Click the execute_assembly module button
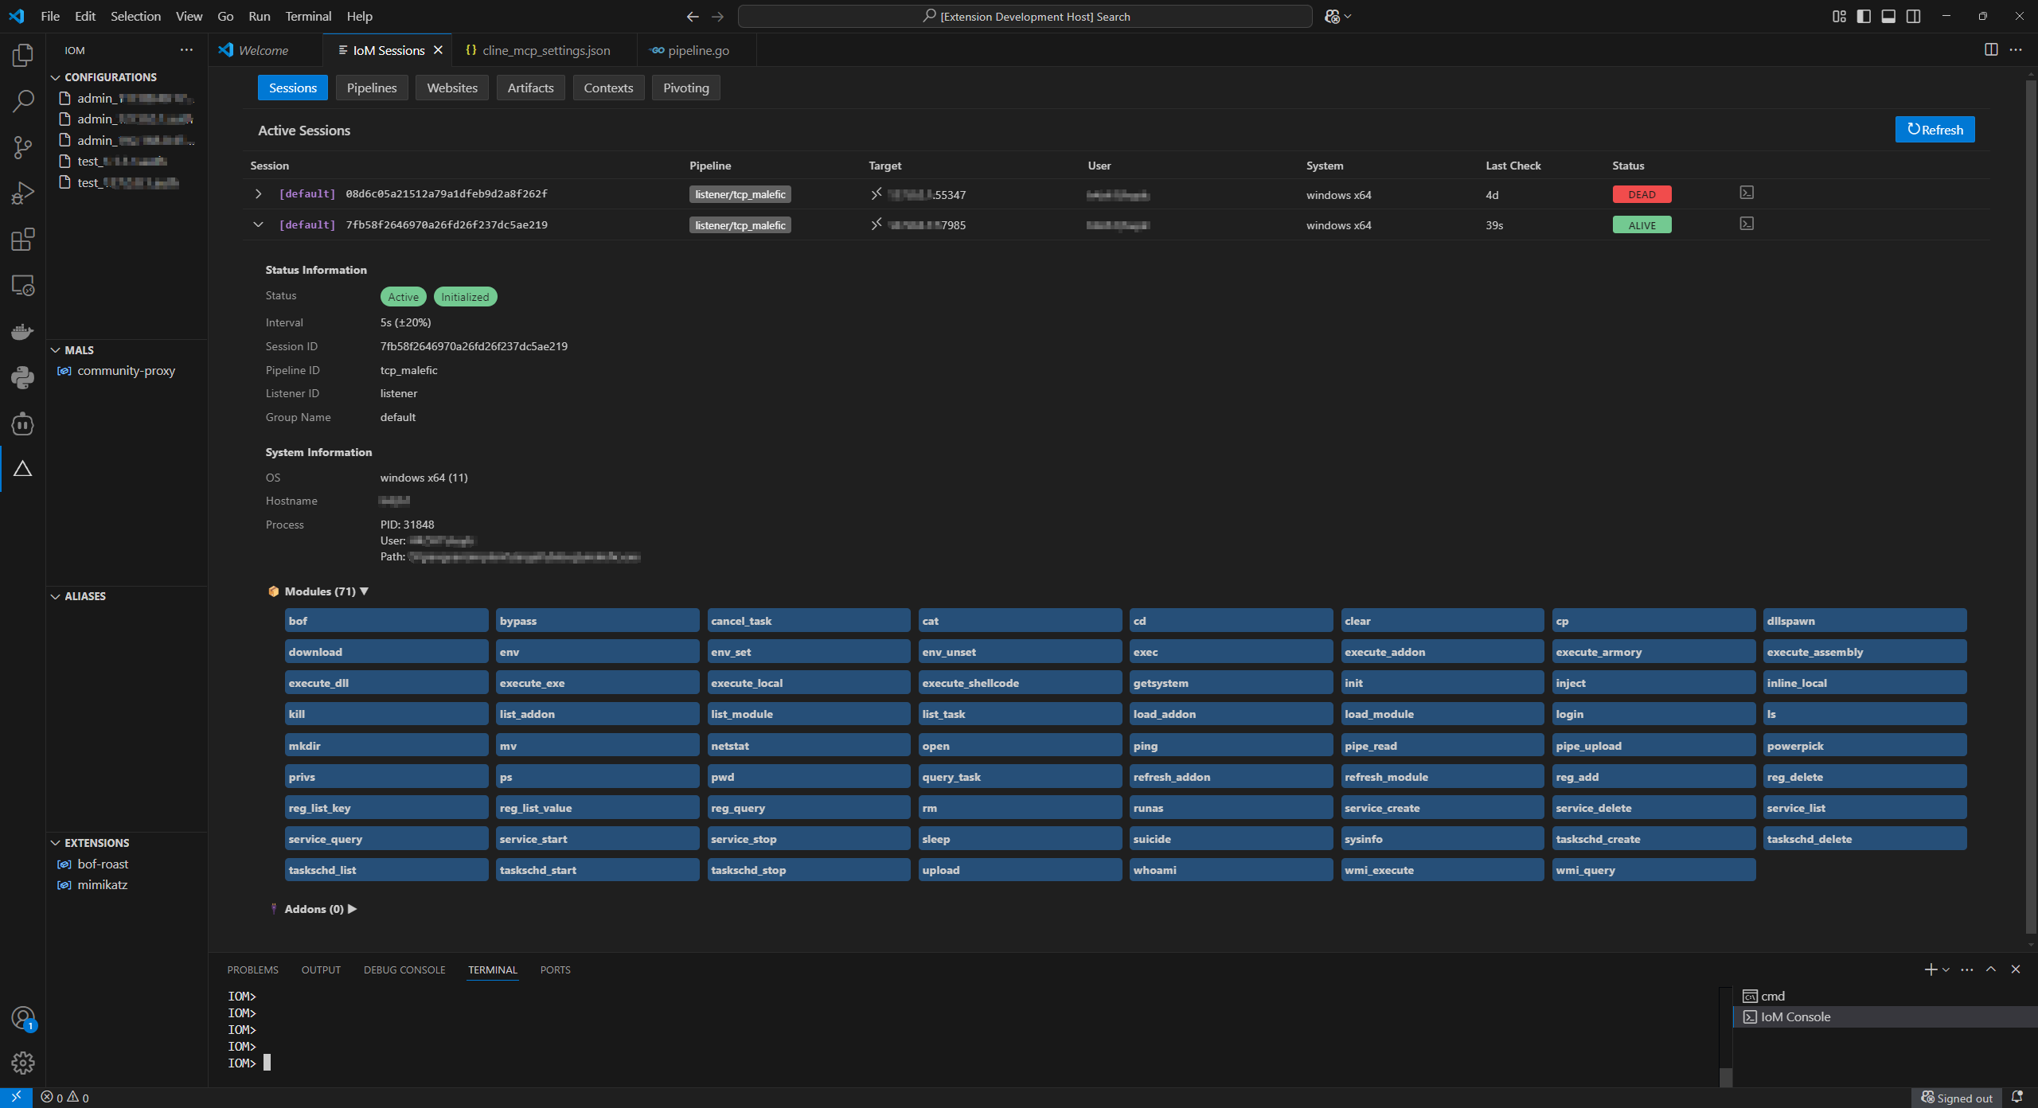The width and height of the screenshot is (2038, 1108). tap(1864, 652)
